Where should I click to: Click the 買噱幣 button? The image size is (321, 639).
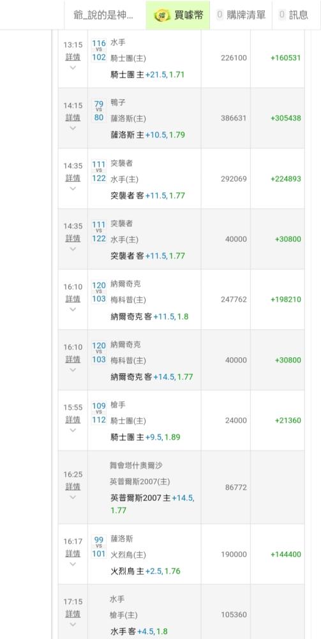click(x=178, y=15)
